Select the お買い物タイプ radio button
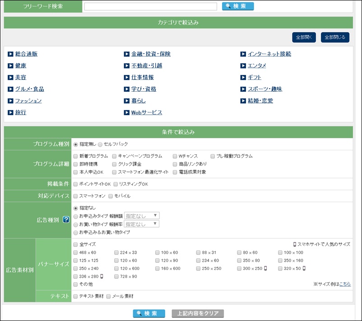 coord(75,225)
